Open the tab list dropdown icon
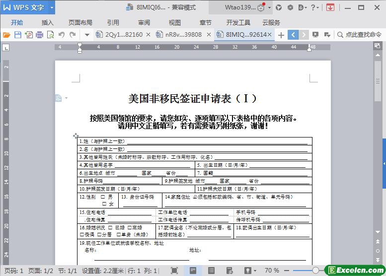 327,35
